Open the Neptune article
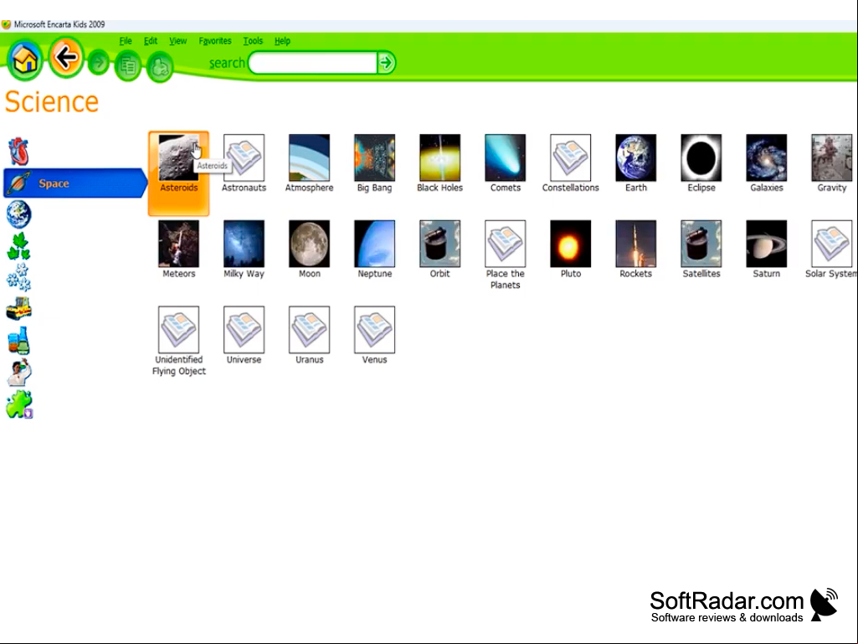858x644 pixels. point(374,250)
